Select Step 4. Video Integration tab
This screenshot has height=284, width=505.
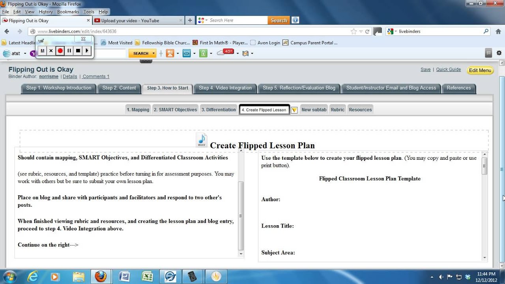[225, 88]
